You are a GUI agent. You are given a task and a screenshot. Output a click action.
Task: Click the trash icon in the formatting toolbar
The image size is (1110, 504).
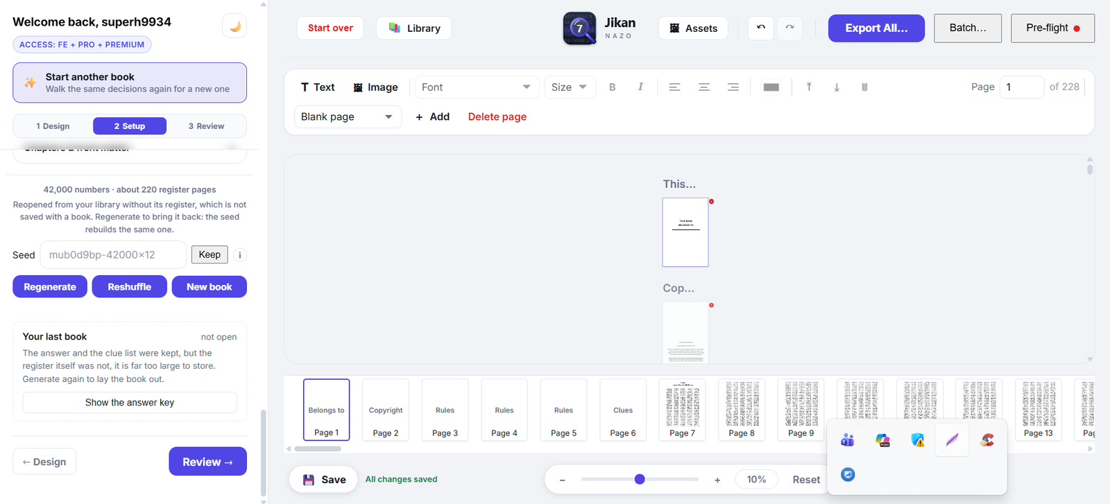tap(864, 87)
